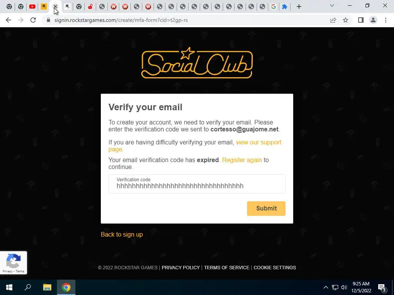Click into the Verification code field
Screen dimensions: 394x295
197,184
